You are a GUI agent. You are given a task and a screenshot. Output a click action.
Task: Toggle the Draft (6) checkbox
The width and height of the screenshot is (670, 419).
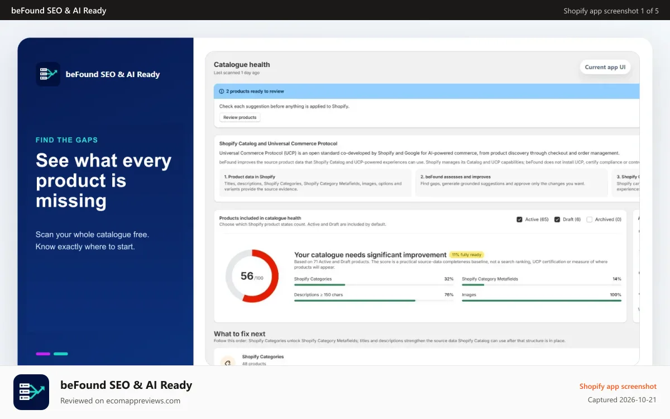tap(557, 220)
